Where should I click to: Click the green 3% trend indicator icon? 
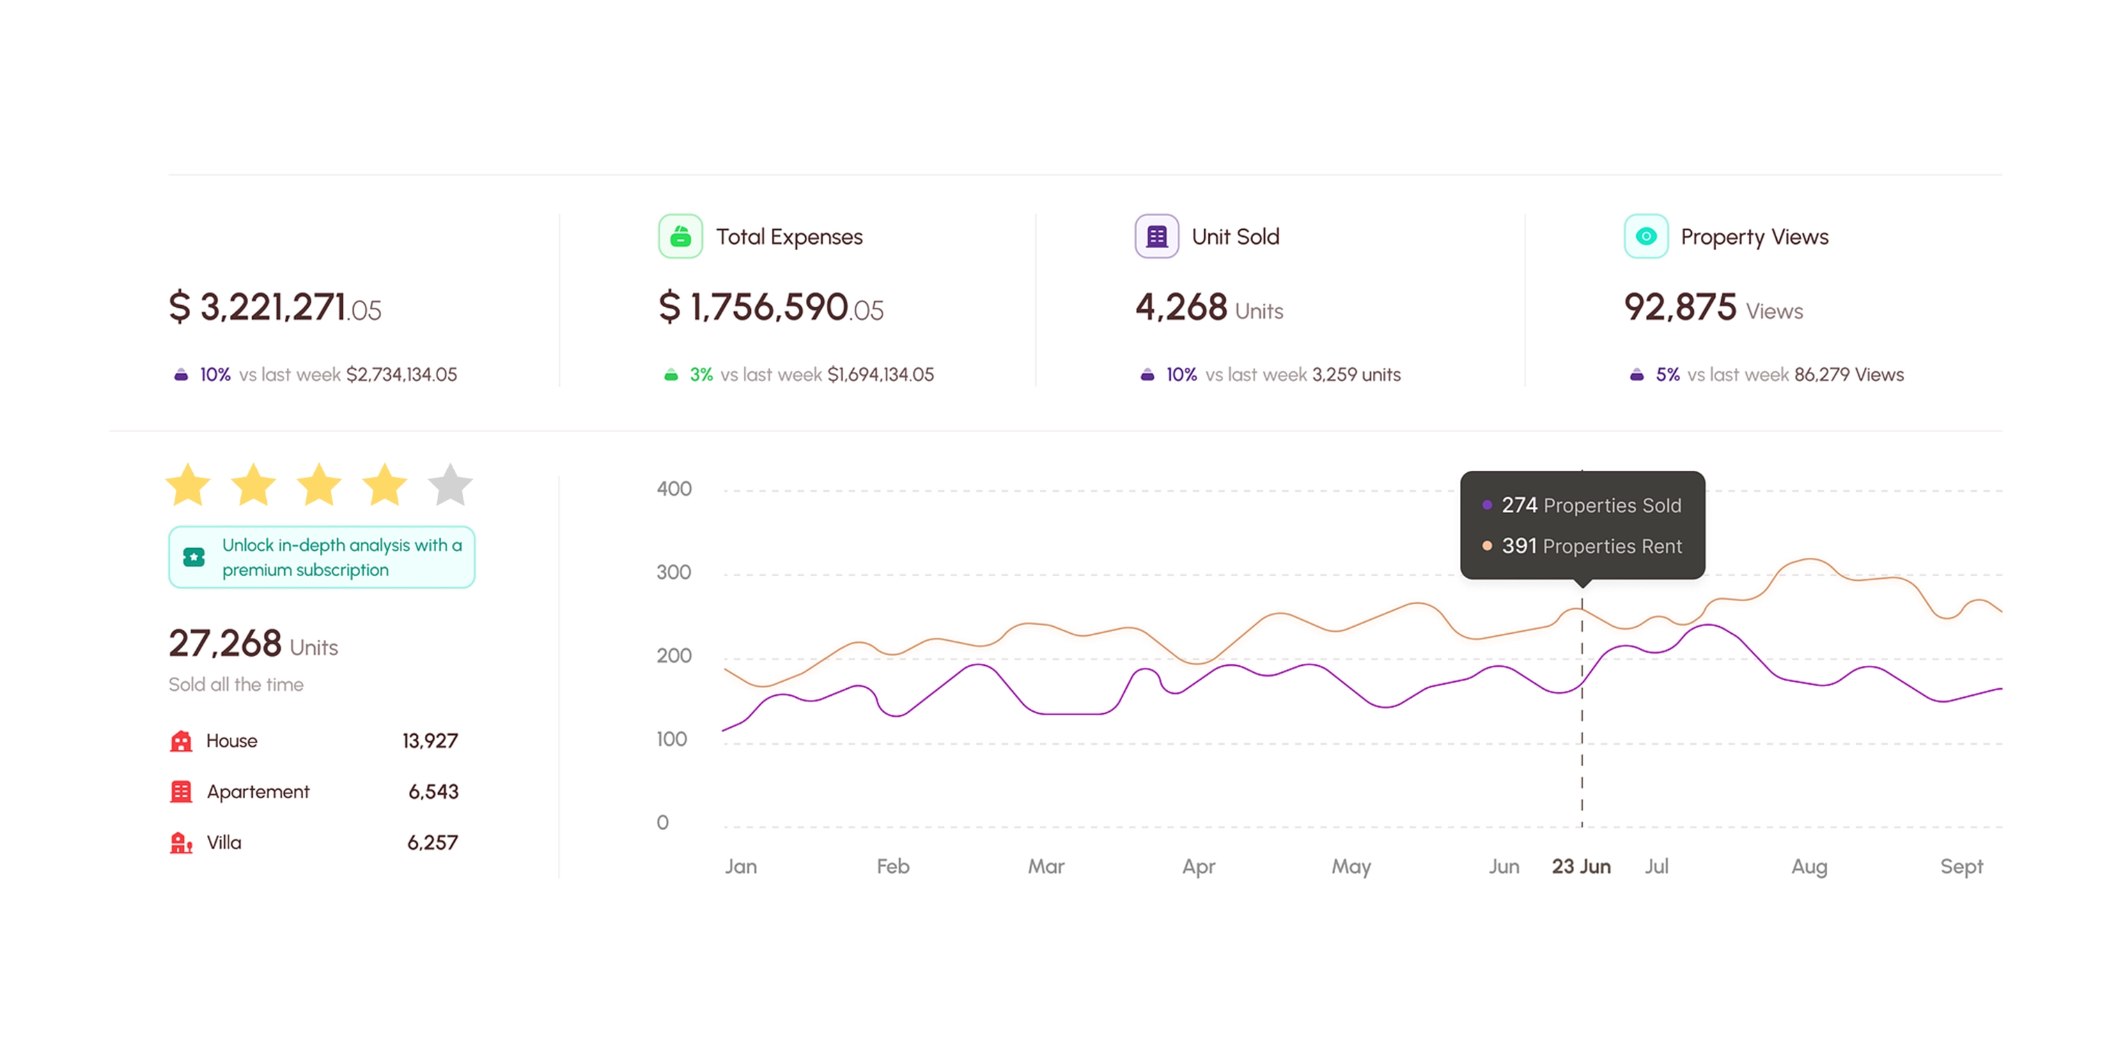point(671,375)
